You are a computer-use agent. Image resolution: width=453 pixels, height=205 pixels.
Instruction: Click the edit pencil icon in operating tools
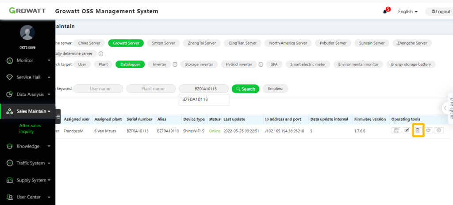point(407,130)
